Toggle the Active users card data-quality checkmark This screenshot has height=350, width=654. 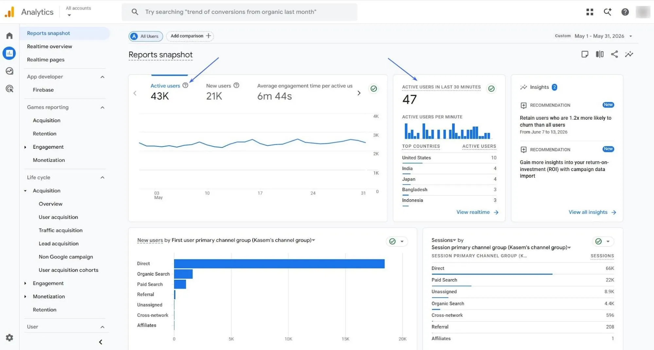coord(374,89)
